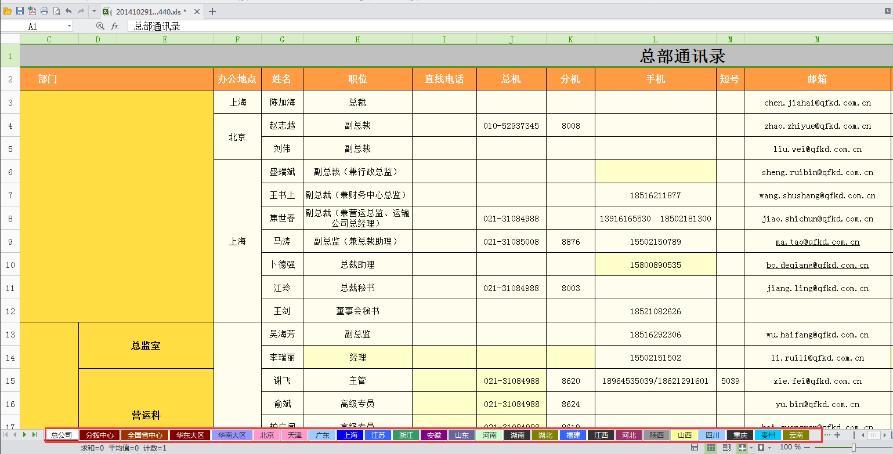This screenshot has height=454, width=893.
Task: Toggle the reading mode crosshair icon
Action: point(742,448)
